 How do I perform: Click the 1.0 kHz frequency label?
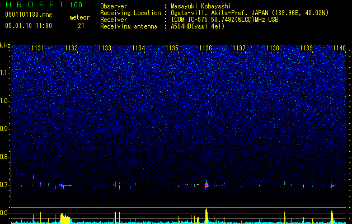click(x=5, y=101)
